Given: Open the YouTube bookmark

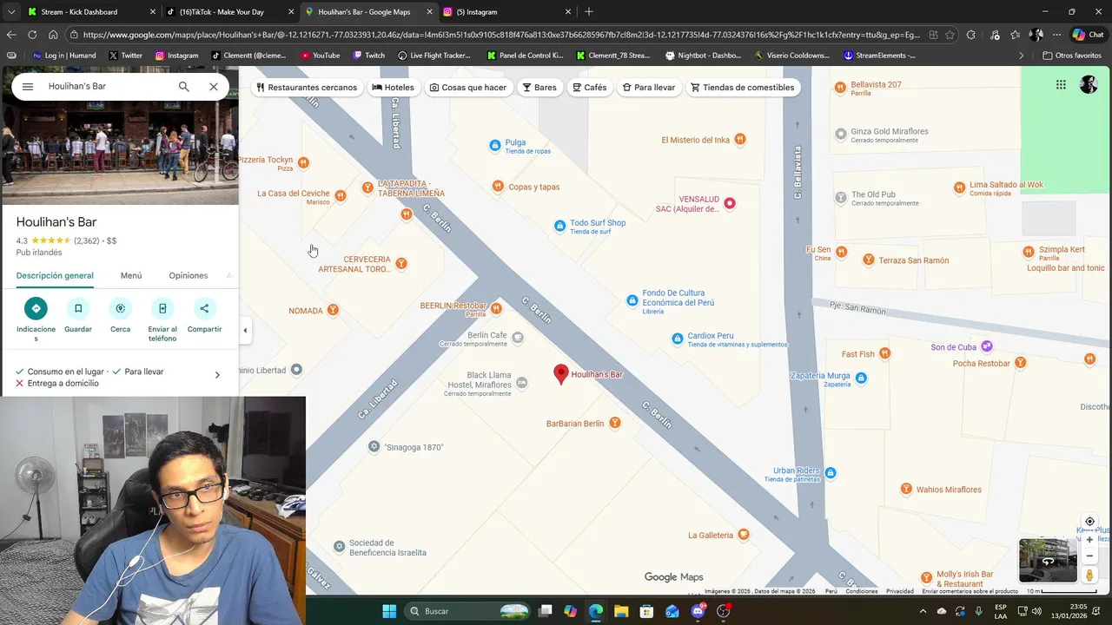Looking at the screenshot, I should 320,56.
